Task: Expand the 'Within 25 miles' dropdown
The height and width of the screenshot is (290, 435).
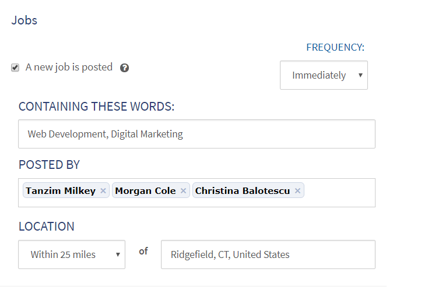Action: (x=72, y=254)
